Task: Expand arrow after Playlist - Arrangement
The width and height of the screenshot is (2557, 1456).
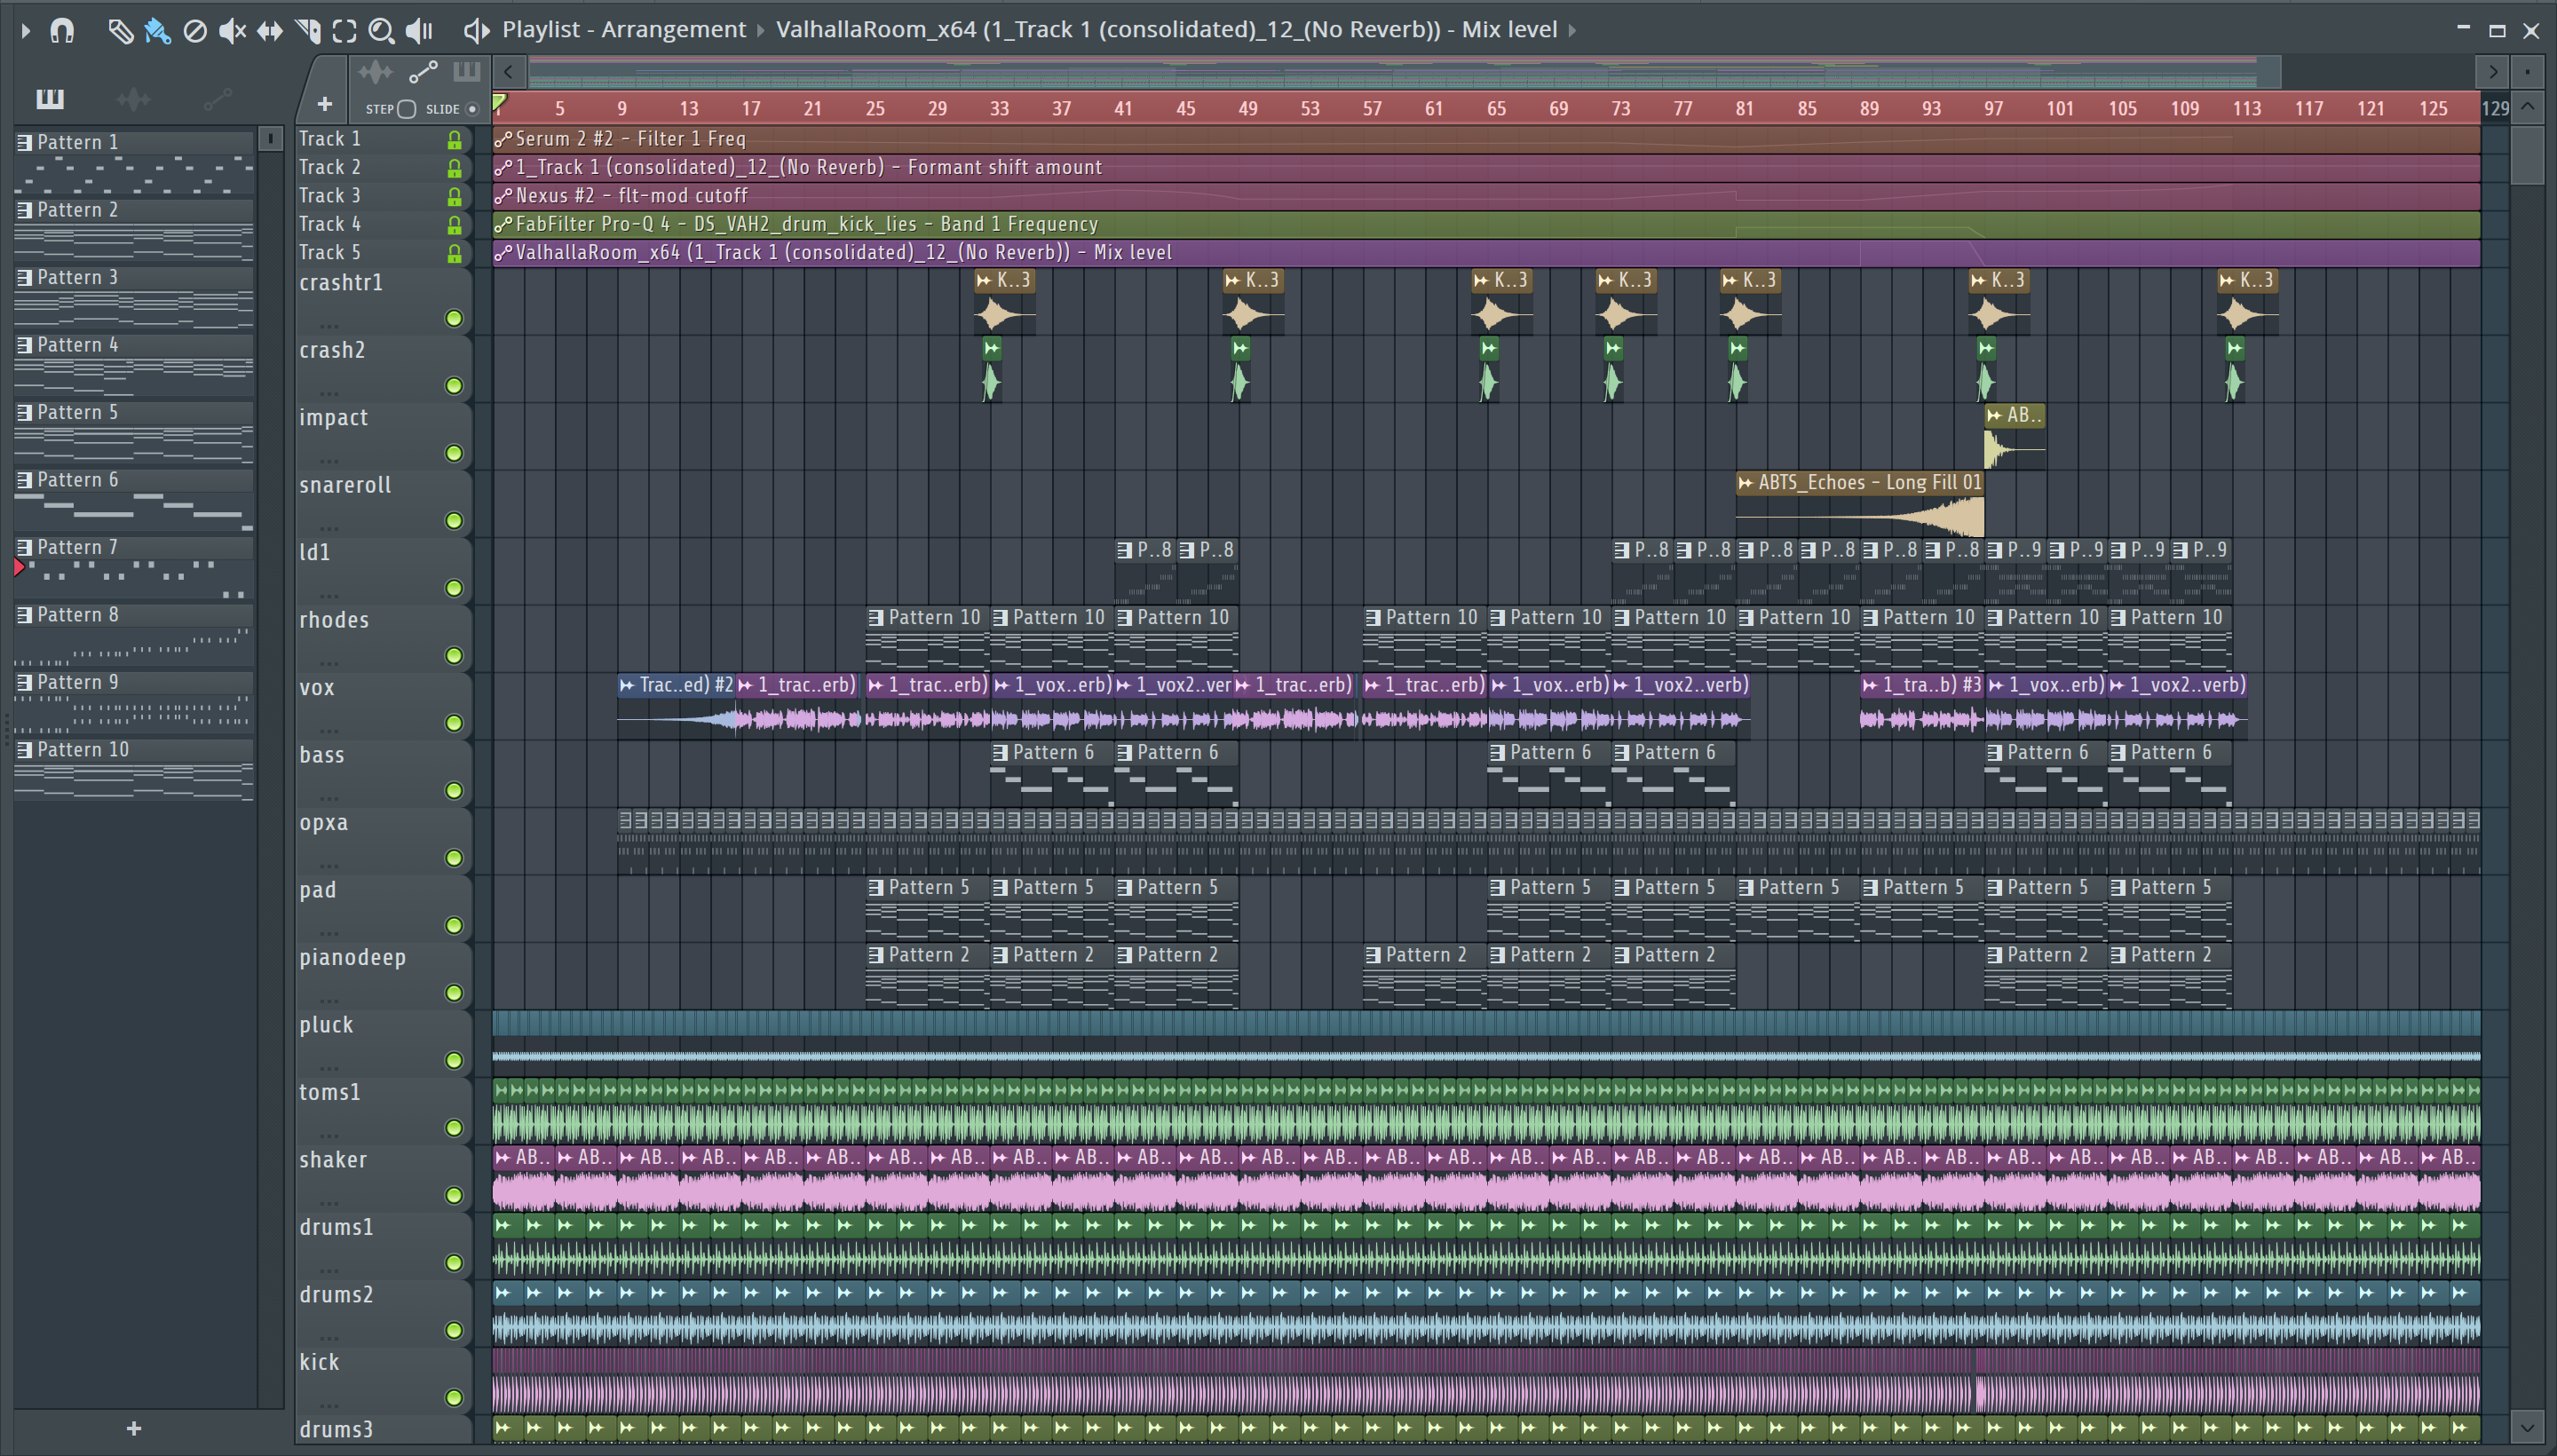Action: tap(761, 30)
